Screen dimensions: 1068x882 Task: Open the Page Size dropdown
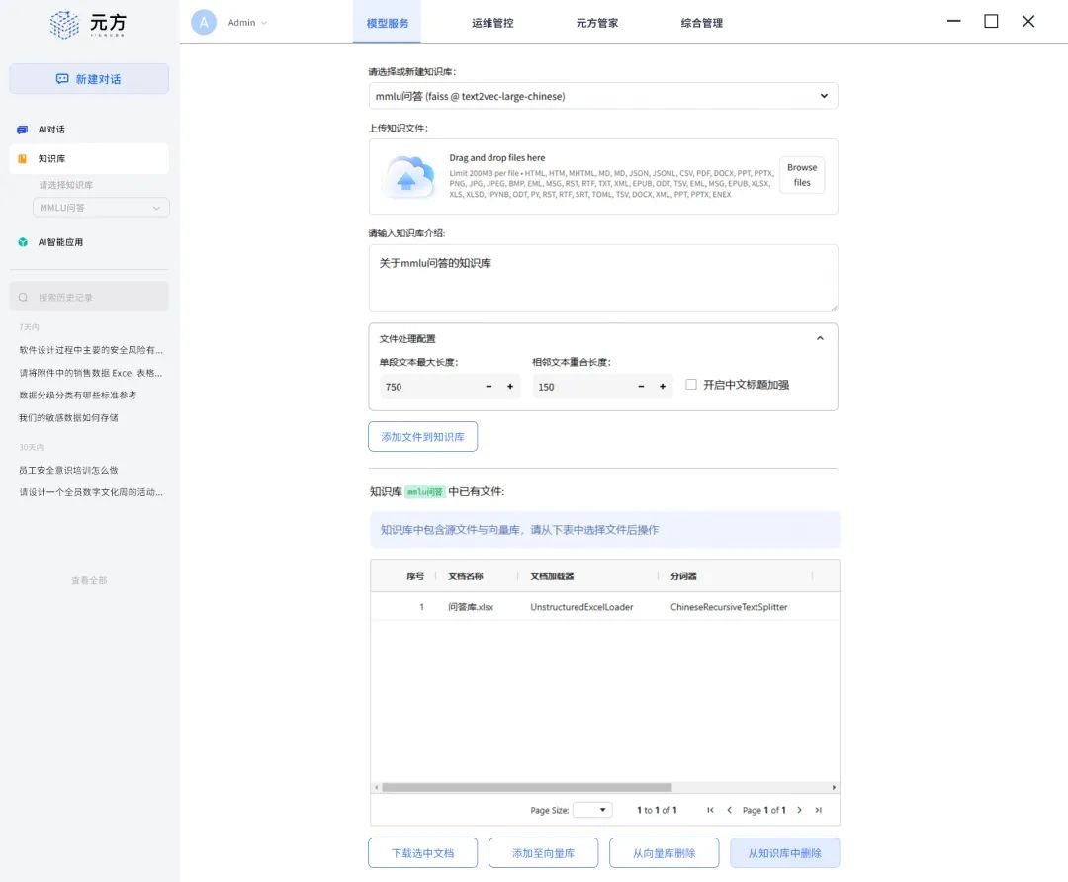tap(592, 810)
